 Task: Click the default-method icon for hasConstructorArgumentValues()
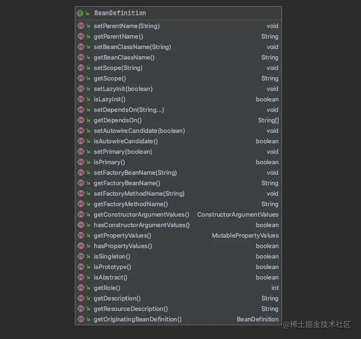81,225
